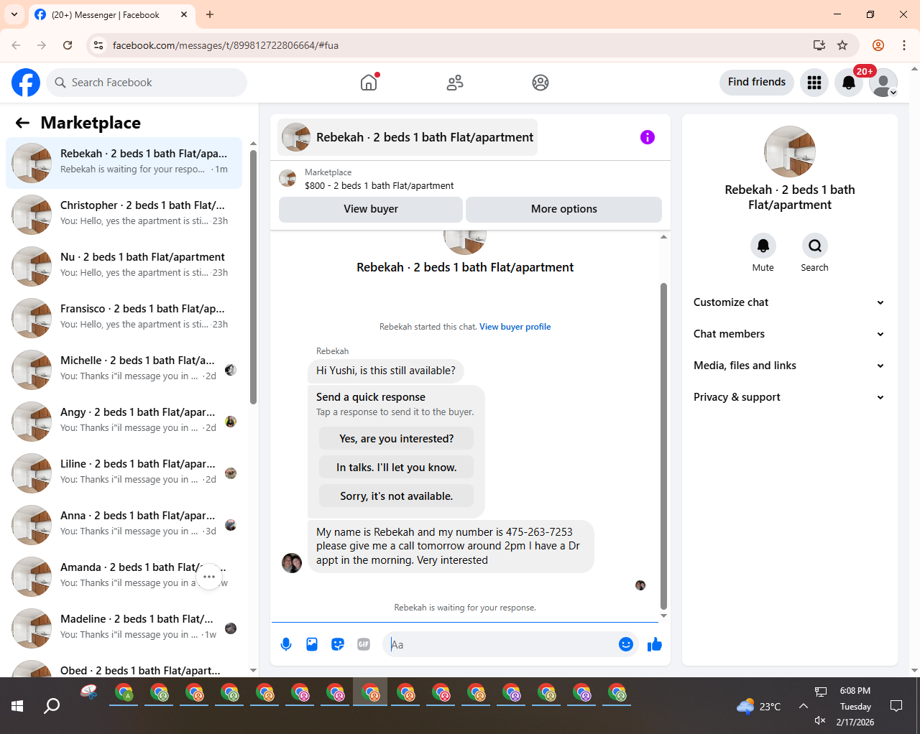Click the install app icon in address bar
Image resolution: width=920 pixels, height=734 pixels.
[819, 45]
